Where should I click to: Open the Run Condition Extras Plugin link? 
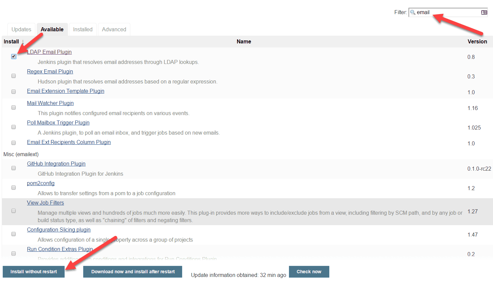(60, 249)
